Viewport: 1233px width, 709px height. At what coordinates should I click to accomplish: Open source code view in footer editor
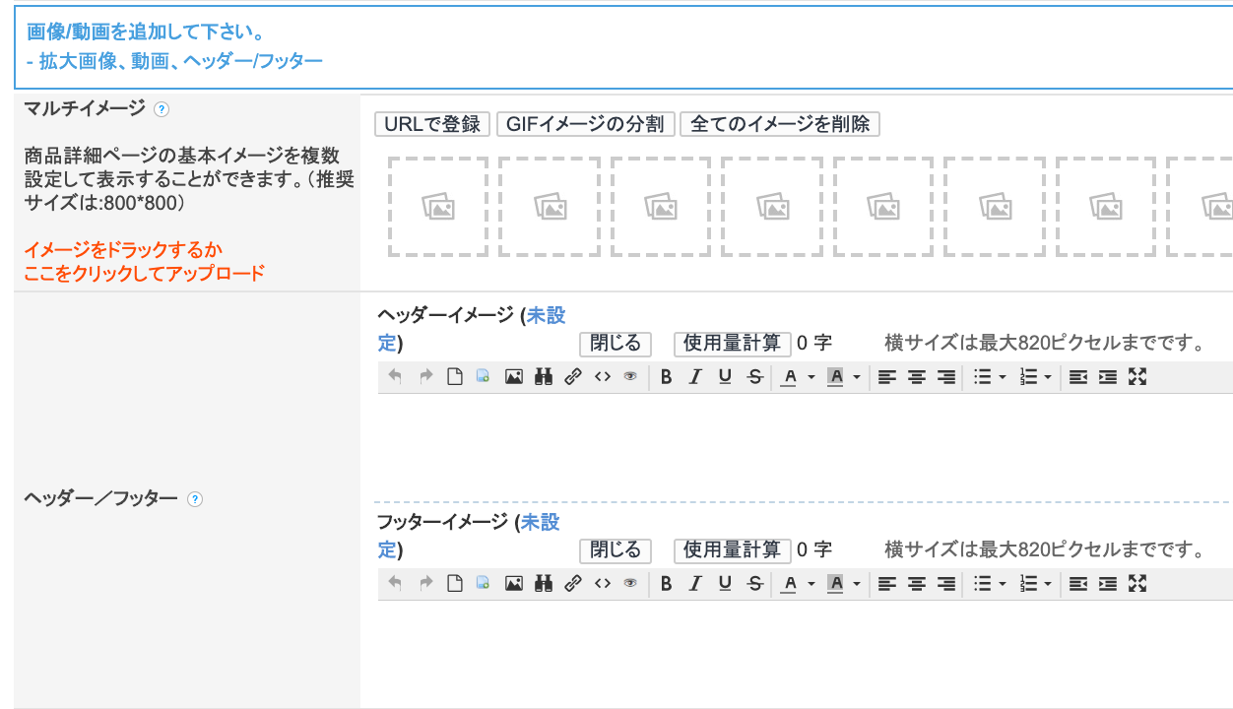(602, 584)
